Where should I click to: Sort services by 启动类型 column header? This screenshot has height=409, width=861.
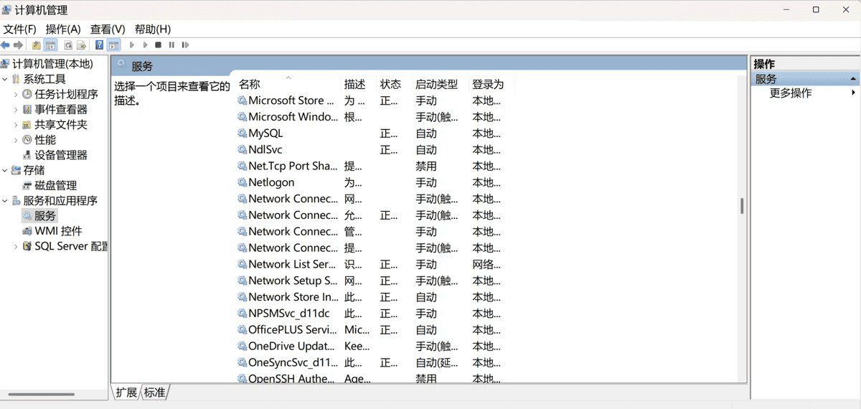pos(436,84)
